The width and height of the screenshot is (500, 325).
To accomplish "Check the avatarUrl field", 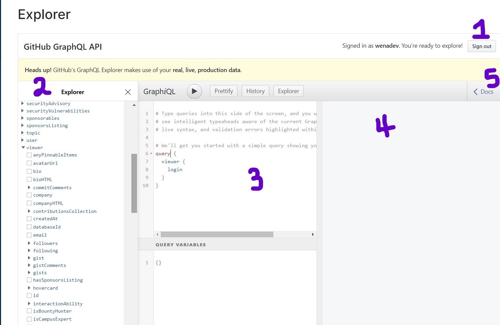I will (x=29, y=163).
